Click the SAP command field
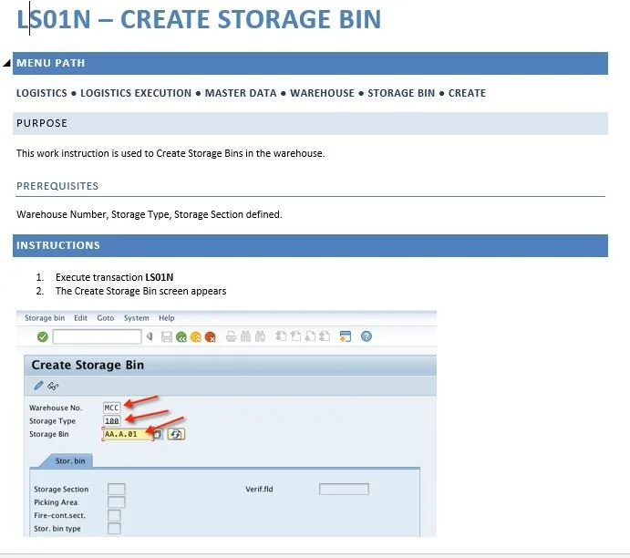 97,336
